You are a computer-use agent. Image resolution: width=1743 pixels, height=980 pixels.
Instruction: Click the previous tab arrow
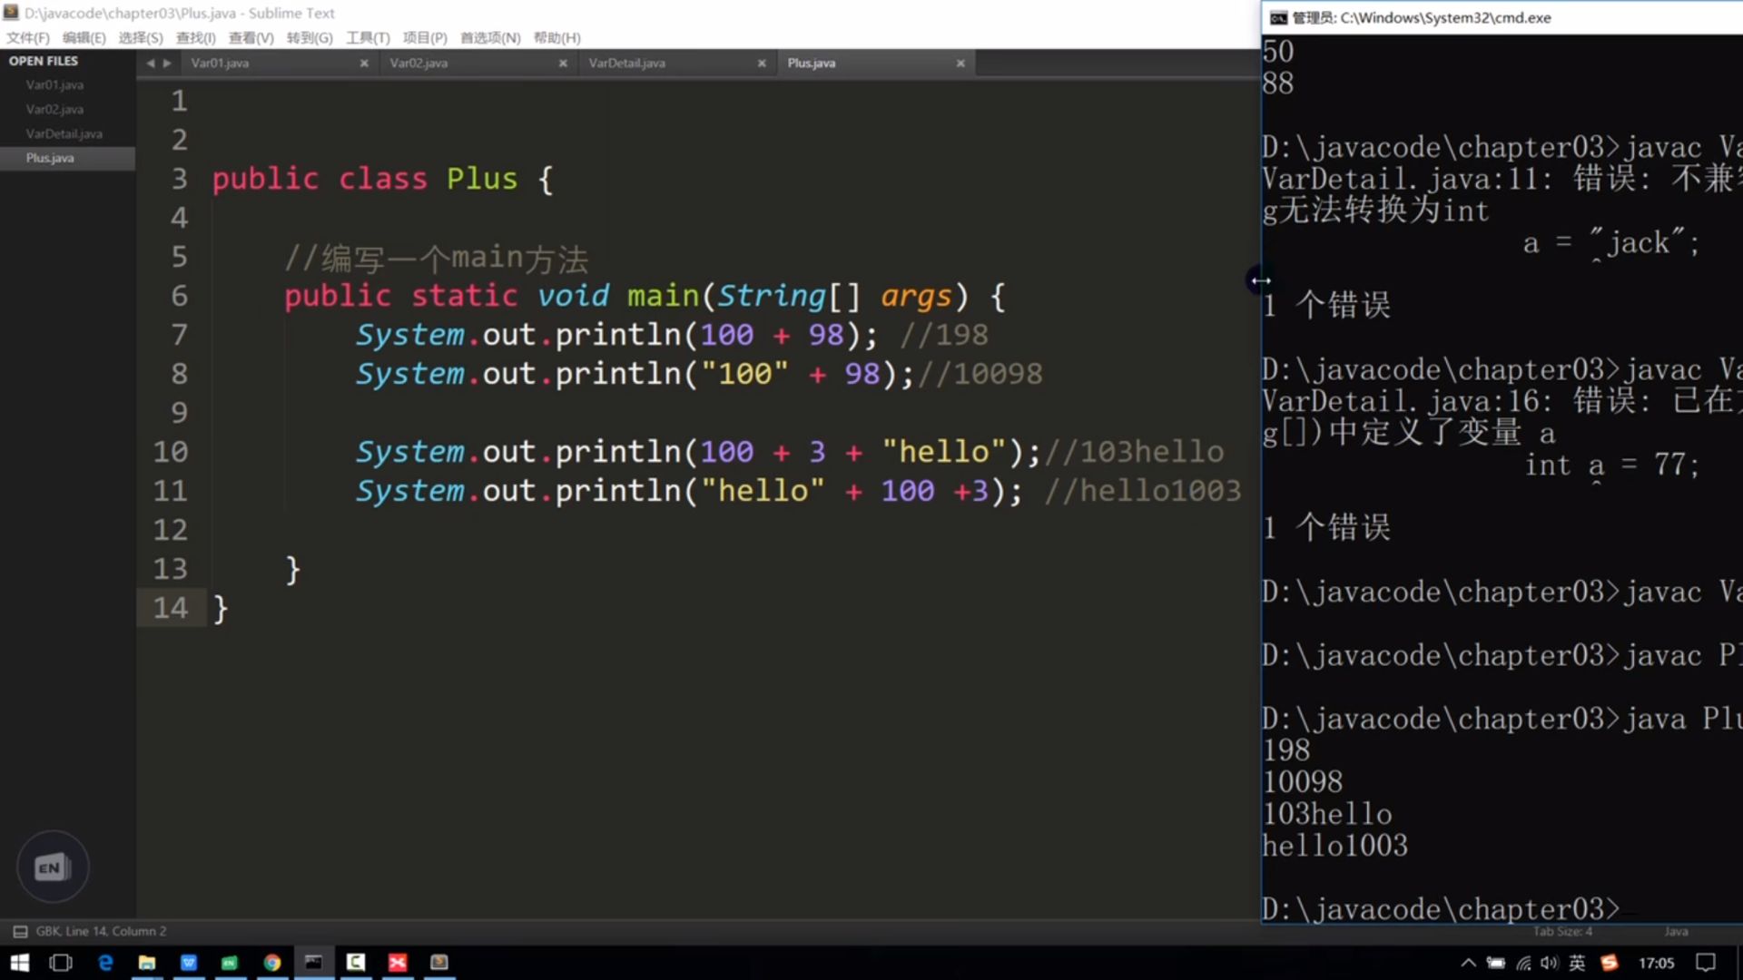pyautogui.click(x=151, y=64)
